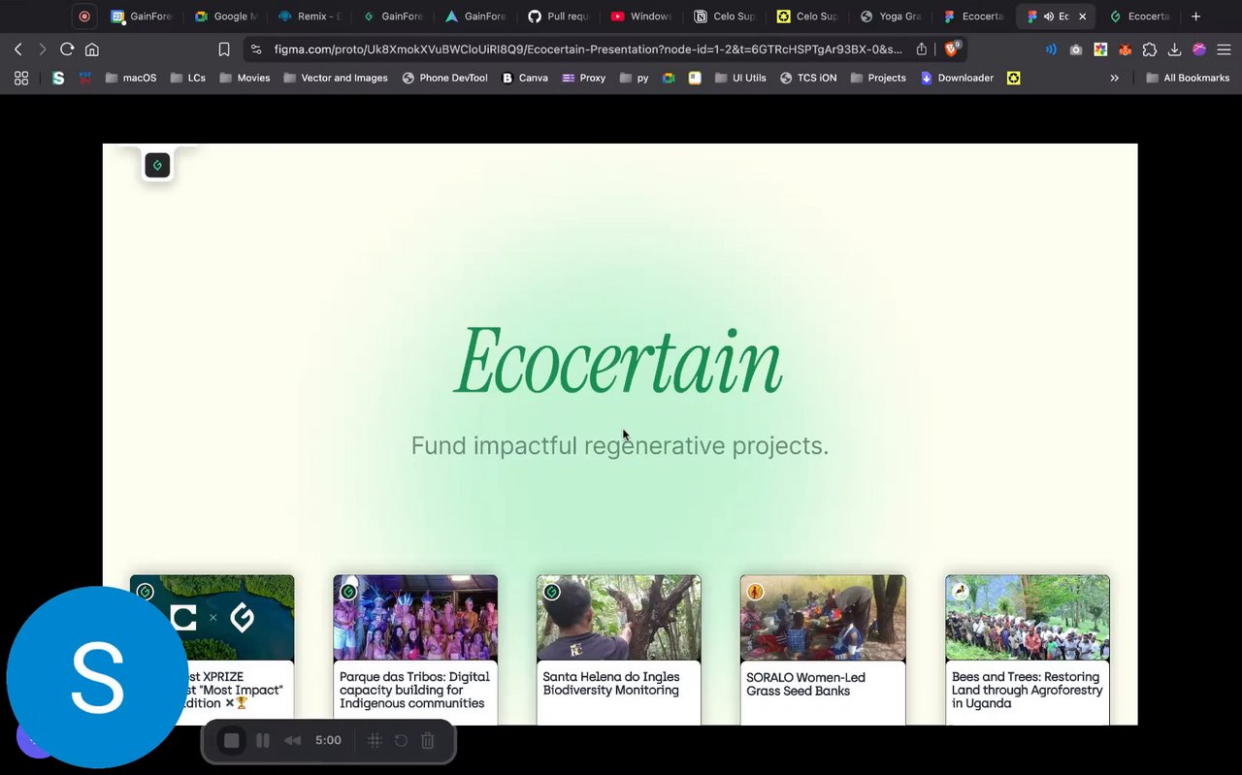
Task: Open the browser home page
Action: (x=92, y=49)
